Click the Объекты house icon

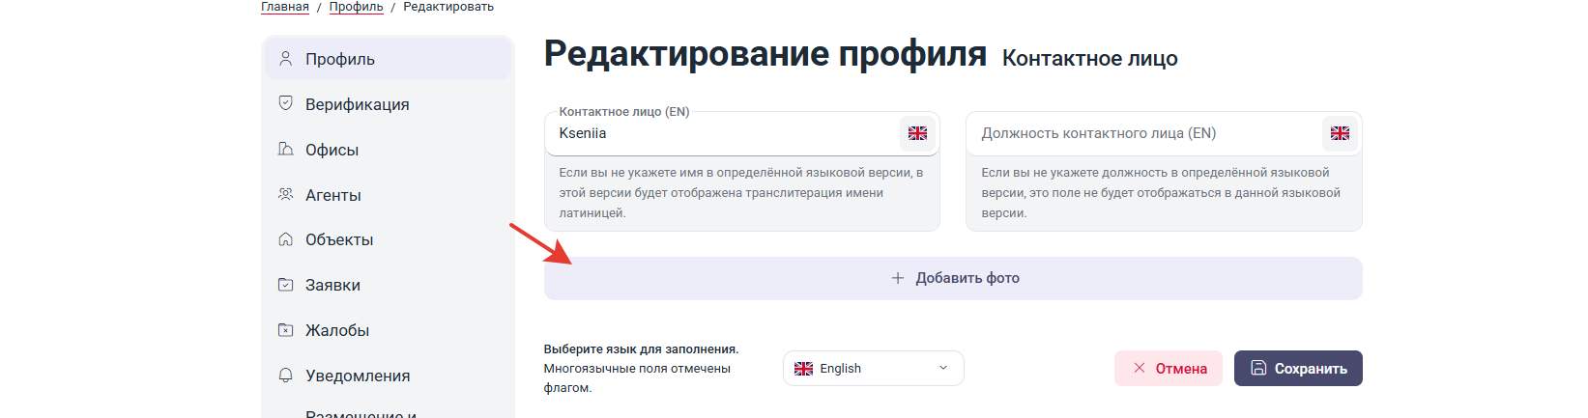[x=285, y=239]
